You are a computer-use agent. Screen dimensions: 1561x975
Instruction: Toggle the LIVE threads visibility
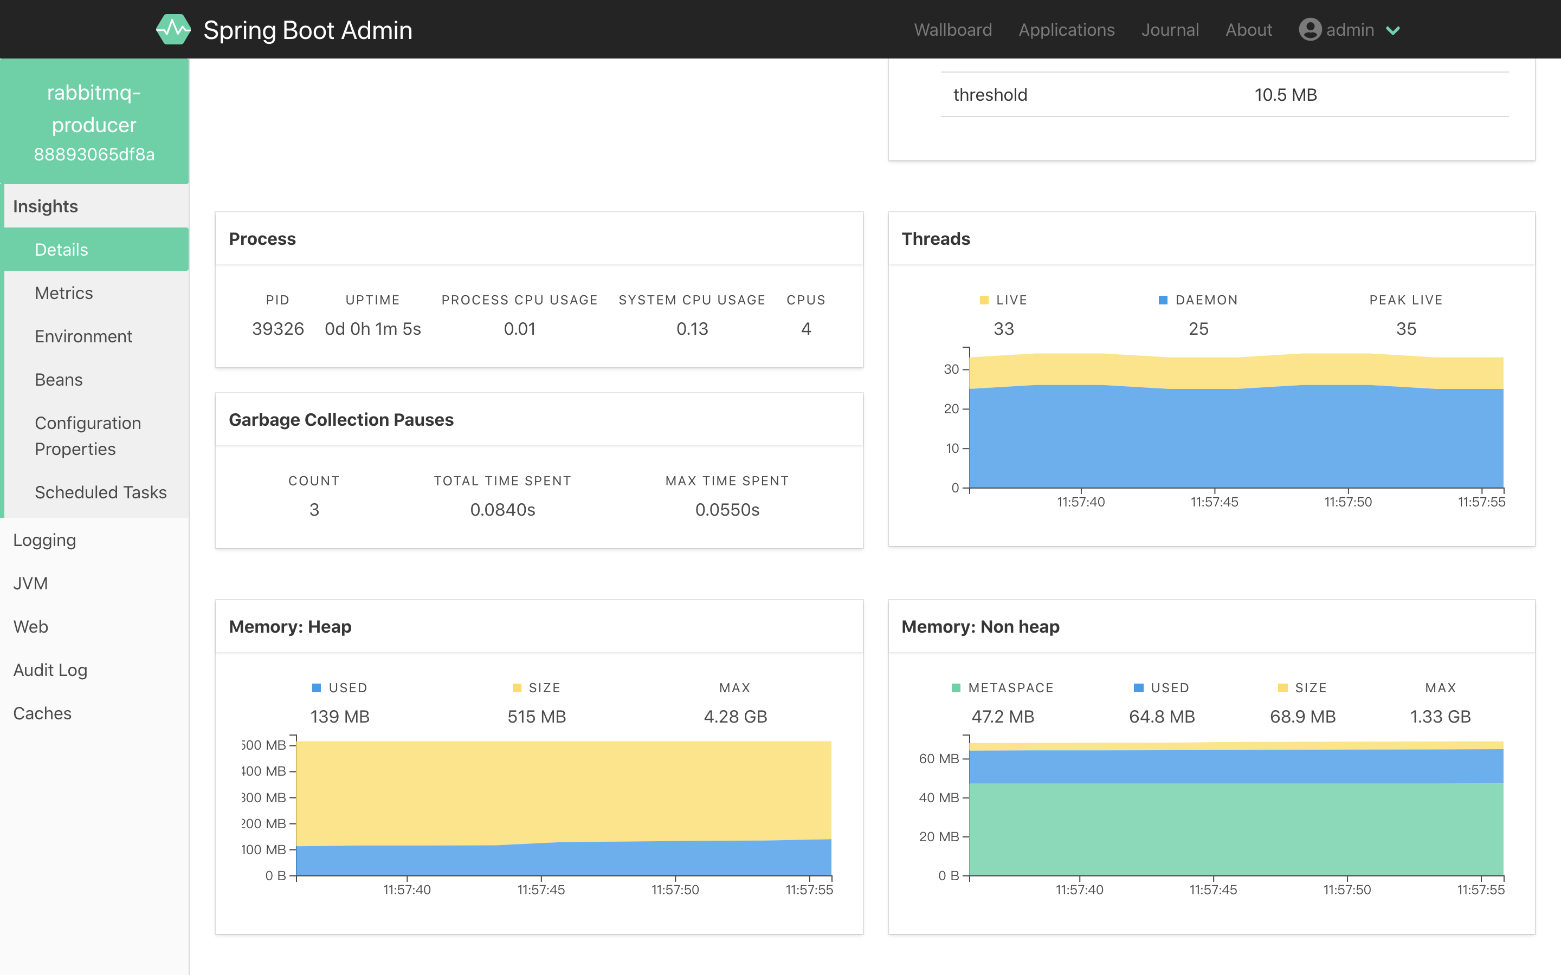click(x=1003, y=300)
